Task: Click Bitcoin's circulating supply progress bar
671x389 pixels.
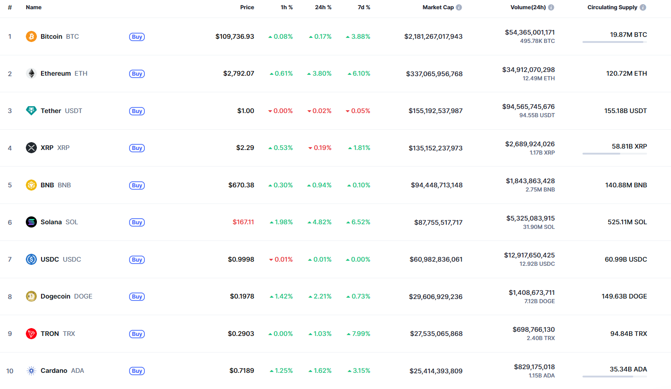Action: 615,42
